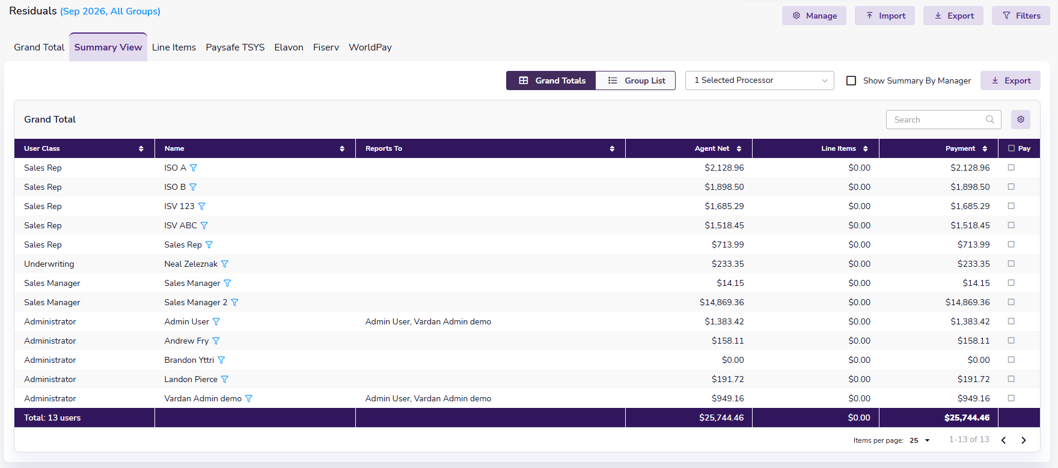
Task: Click the search magnifier icon
Action: (x=989, y=120)
